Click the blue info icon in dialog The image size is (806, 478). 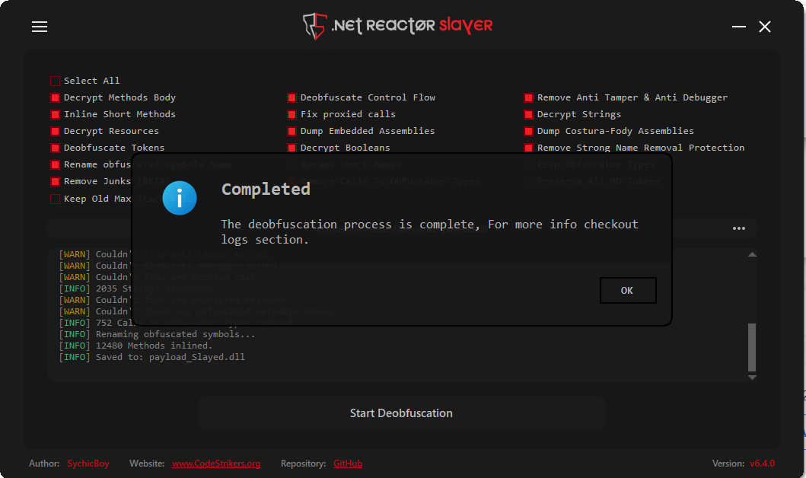click(180, 199)
